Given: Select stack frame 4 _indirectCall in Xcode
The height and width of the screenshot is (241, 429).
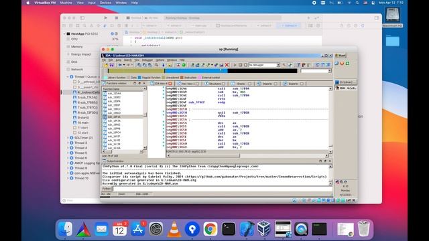Looking at the screenshot, I should click(x=86, y=92).
